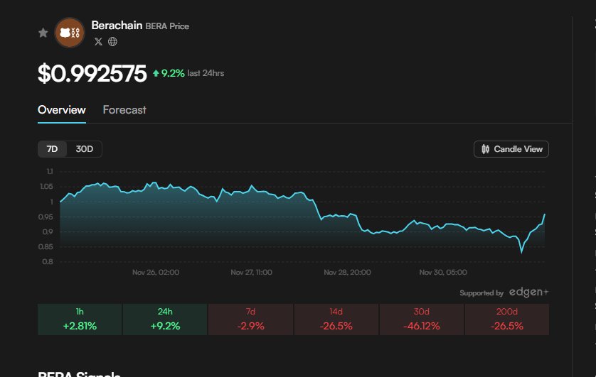The height and width of the screenshot is (377, 596).
Task: Click the favorite star icon
Action: click(x=43, y=33)
